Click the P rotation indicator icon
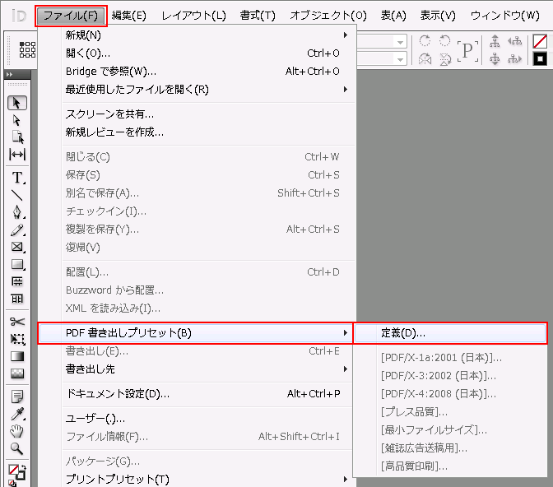The height and width of the screenshot is (487, 553). [467, 51]
